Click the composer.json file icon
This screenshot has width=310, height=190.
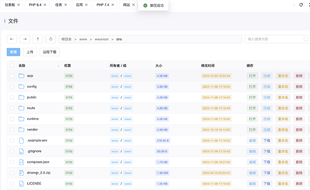click(21, 162)
